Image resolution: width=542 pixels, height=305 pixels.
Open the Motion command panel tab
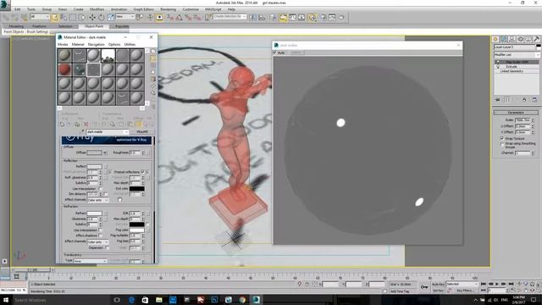pos(520,39)
